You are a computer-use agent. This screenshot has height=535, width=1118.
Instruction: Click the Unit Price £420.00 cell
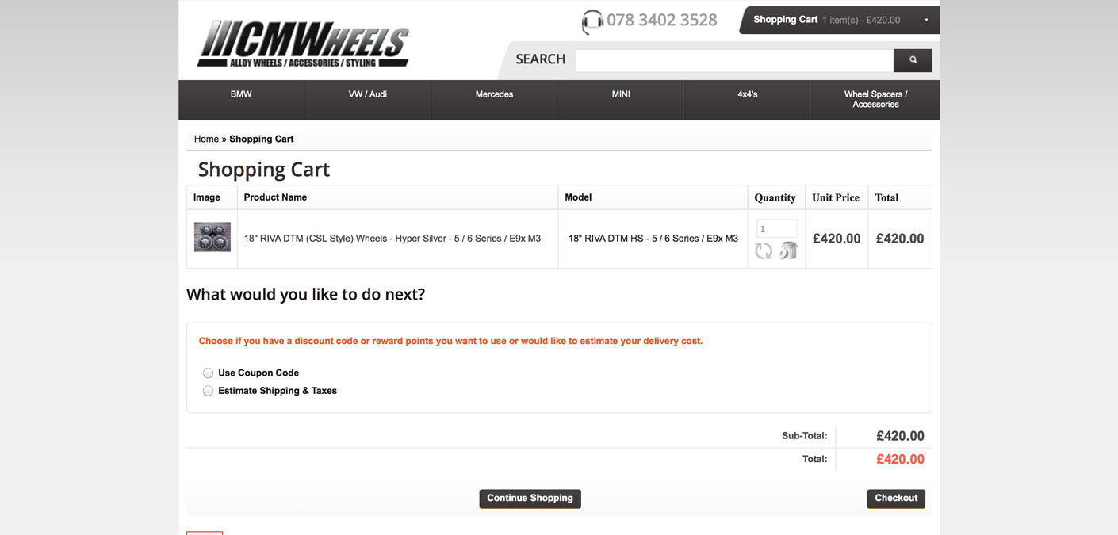[837, 239]
